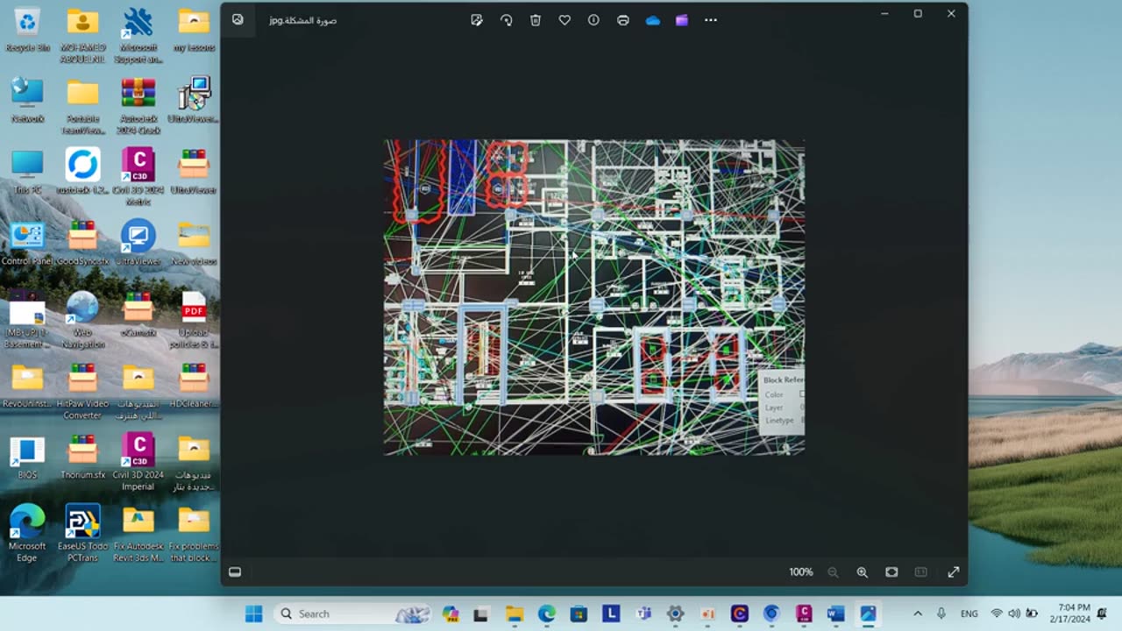
Task: Click the 100% zoom level text
Action: [800, 572]
